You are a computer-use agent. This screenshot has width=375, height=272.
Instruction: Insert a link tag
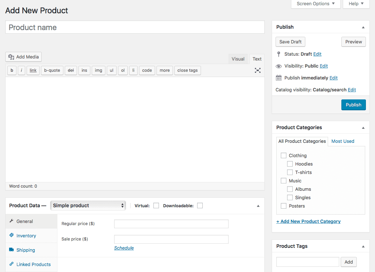[33, 70]
